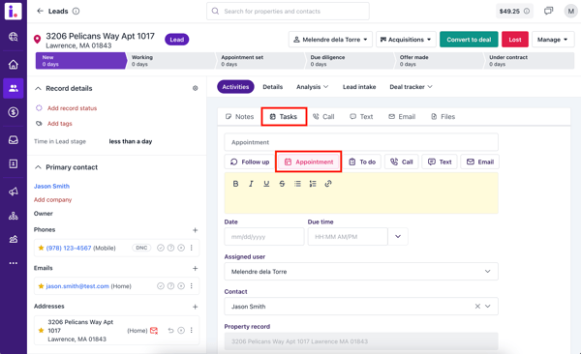The image size is (581, 354).
Task: Switch to the Details tab
Action: 273,87
